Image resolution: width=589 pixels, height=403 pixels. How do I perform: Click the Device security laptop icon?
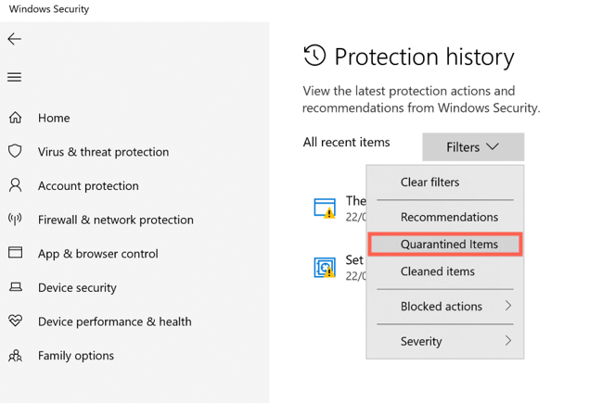click(15, 287)
